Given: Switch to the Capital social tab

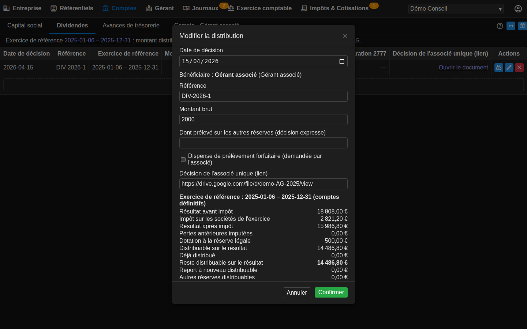Looking at the screenshot, I should 25,26.
